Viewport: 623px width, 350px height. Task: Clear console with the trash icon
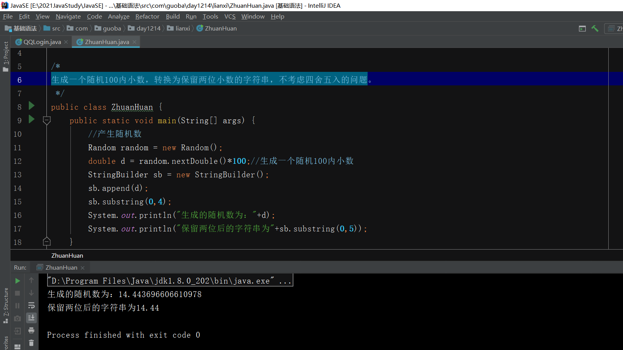[x=31, y=343]
